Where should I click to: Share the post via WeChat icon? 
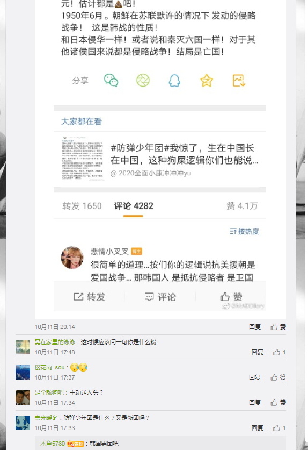click(111, 80)
